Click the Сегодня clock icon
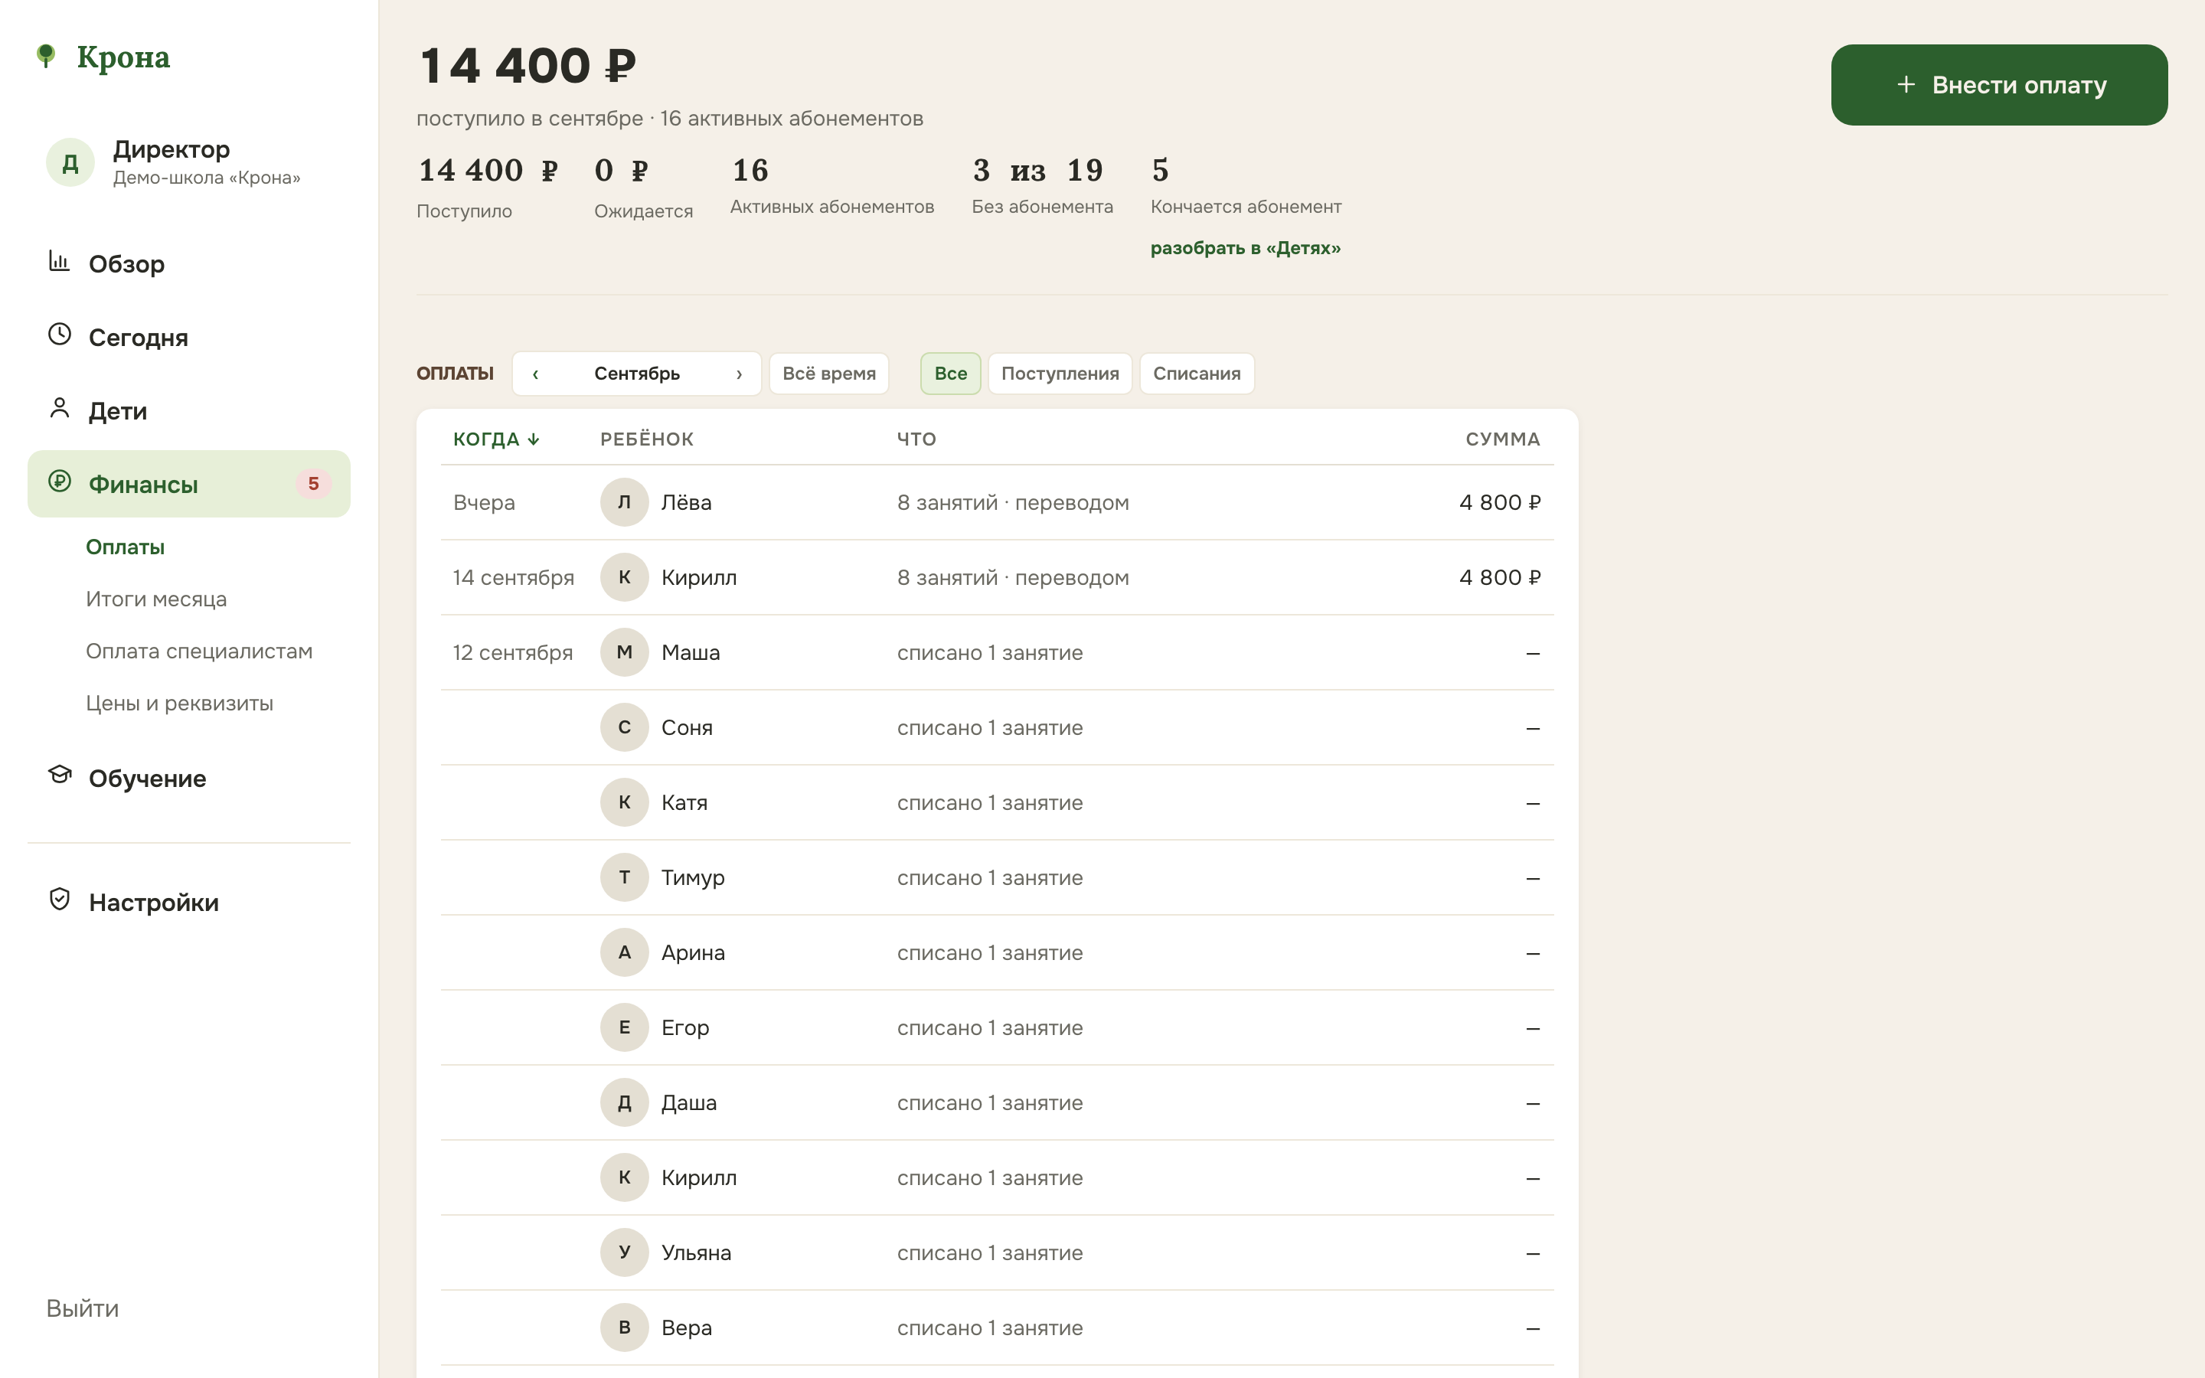The image size is (2205, 1378). click(59, 335)
